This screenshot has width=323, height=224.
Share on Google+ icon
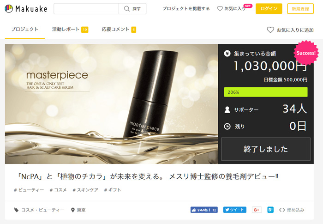257,210
